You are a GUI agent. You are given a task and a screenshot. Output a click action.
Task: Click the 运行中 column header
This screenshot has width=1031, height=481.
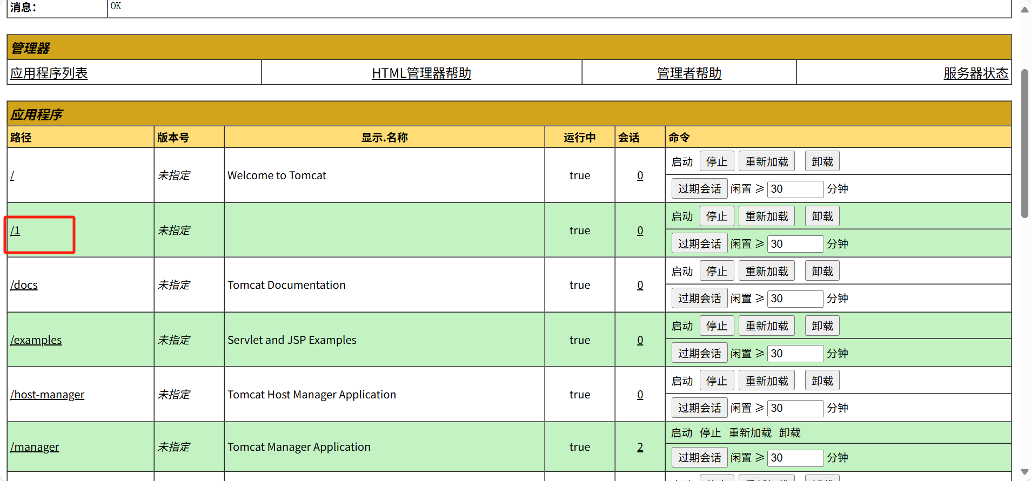579,138
